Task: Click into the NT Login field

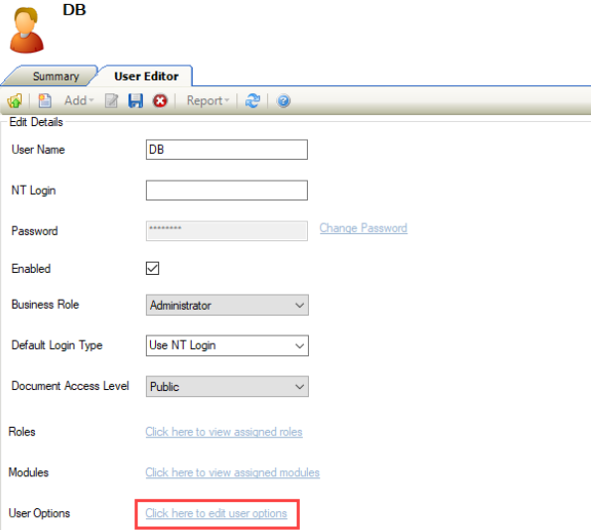Action: 226,191
